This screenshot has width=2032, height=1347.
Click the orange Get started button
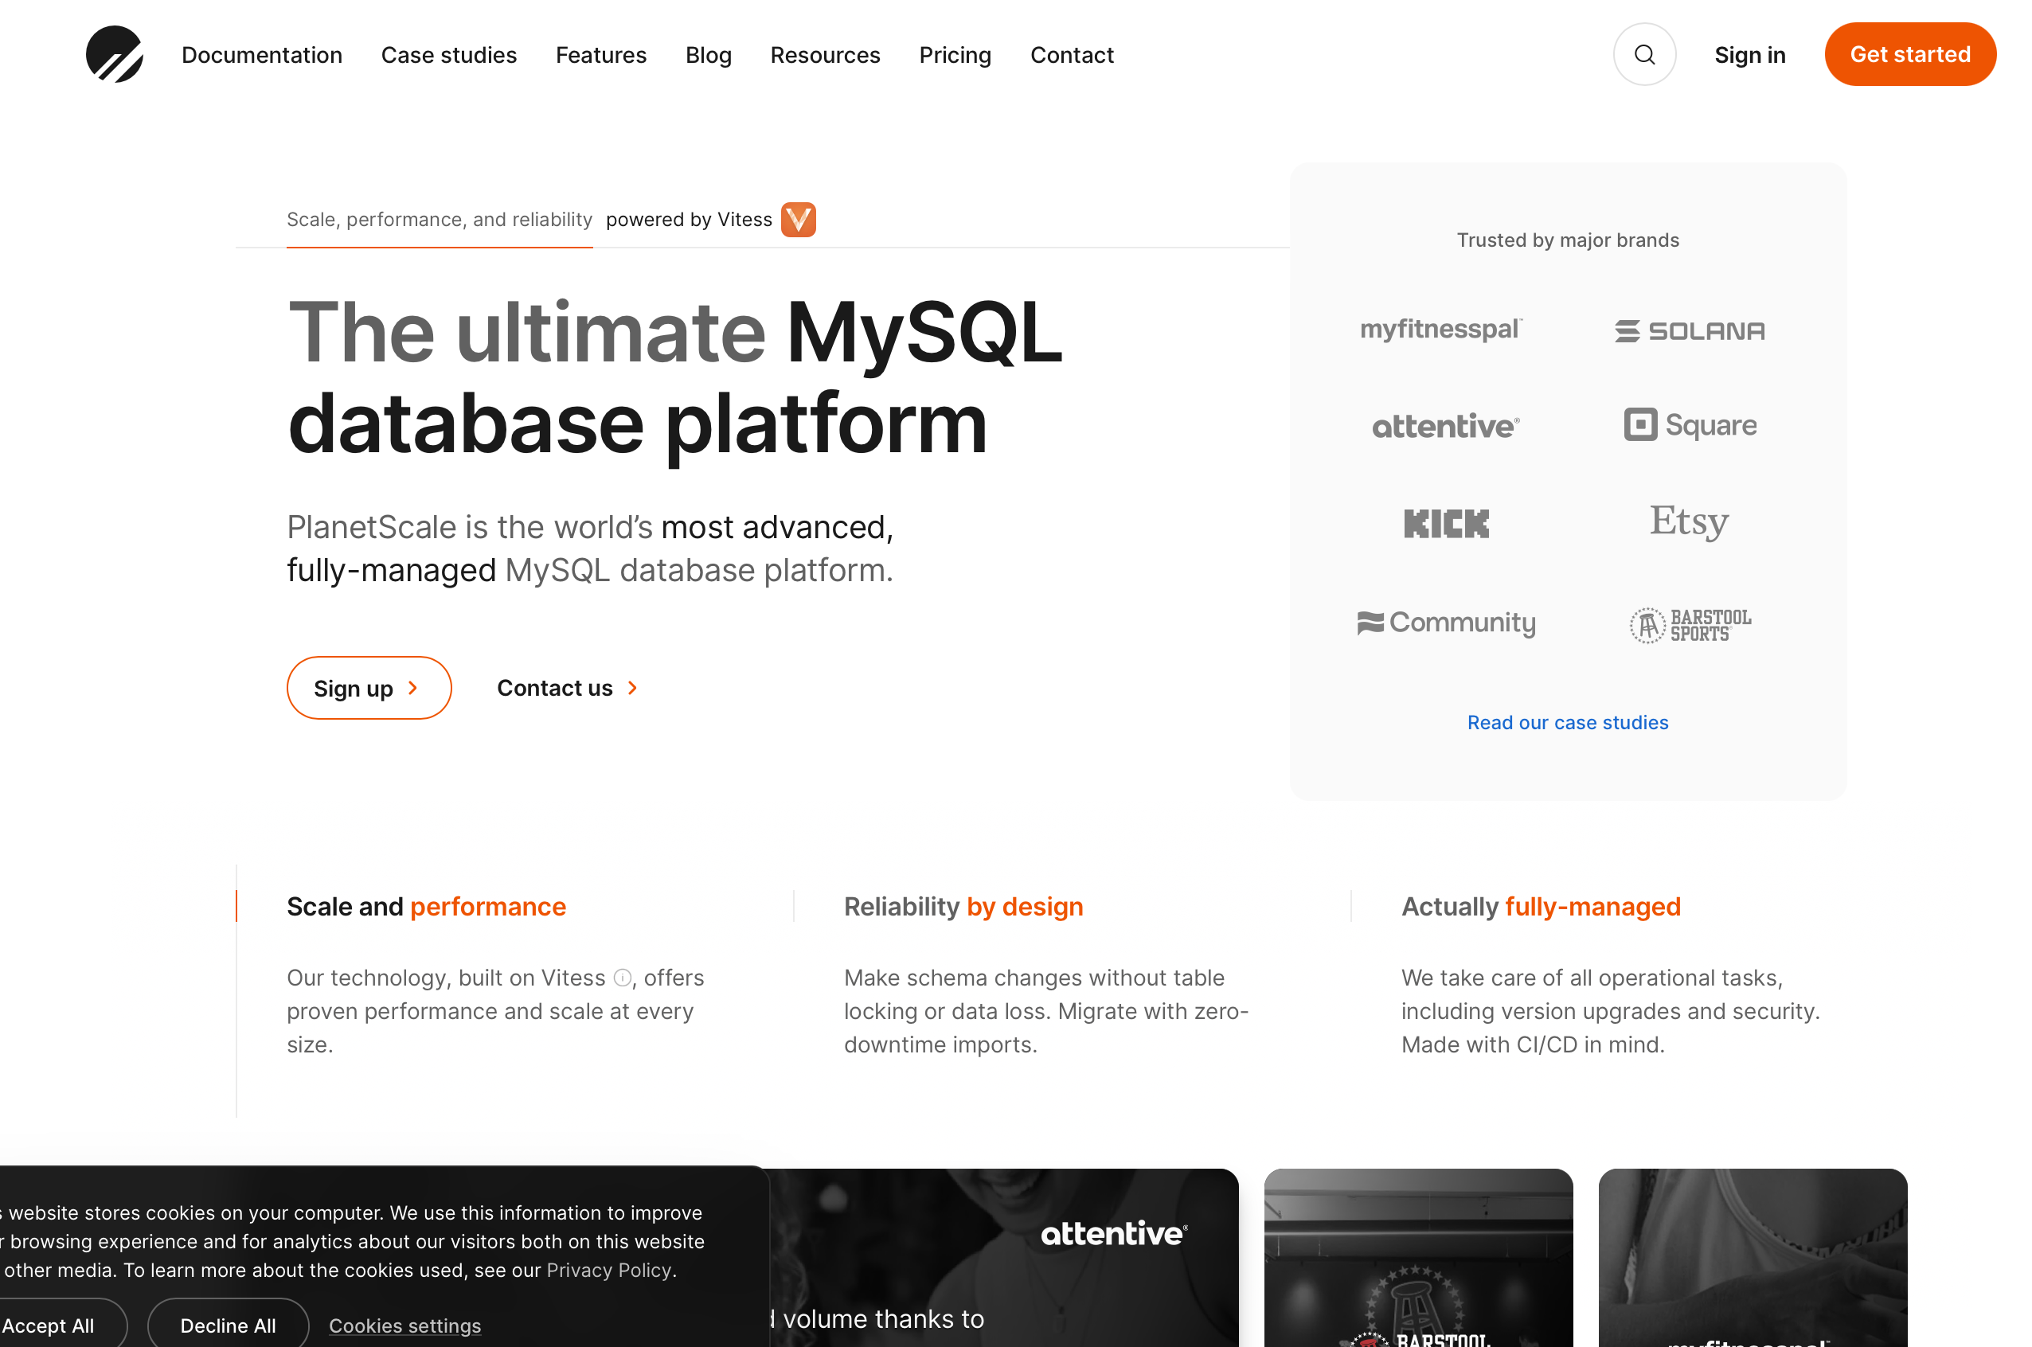[x=1909, y=54]
